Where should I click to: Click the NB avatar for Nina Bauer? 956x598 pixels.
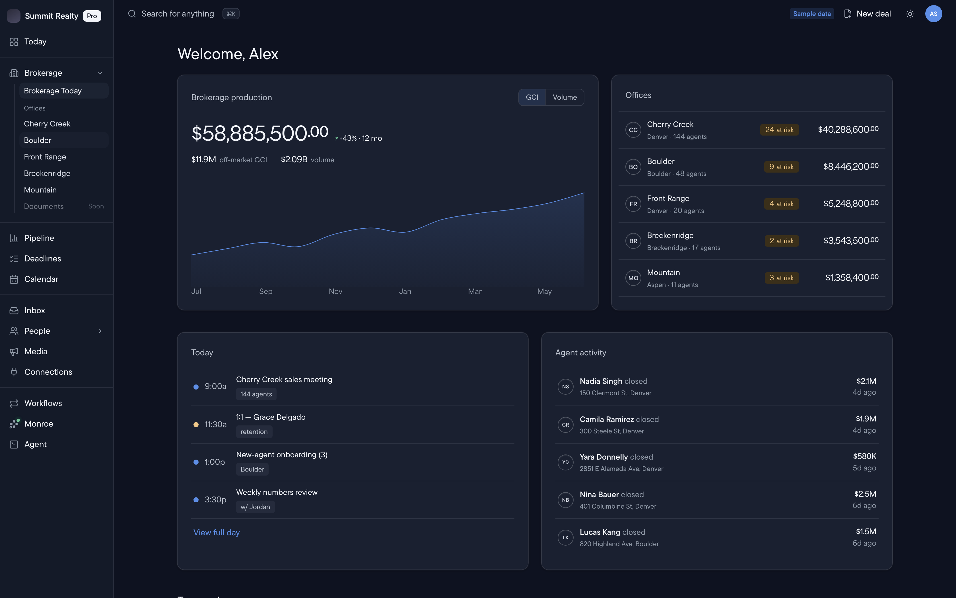(x=565, y=500)
